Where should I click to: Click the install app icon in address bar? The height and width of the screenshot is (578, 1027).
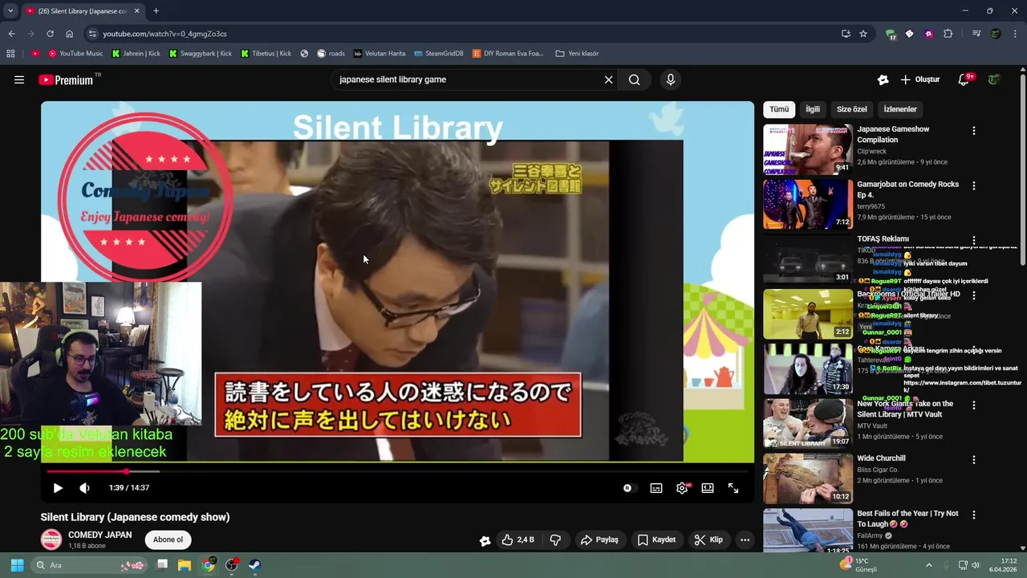pyautogui.click(x=846, y=34)
